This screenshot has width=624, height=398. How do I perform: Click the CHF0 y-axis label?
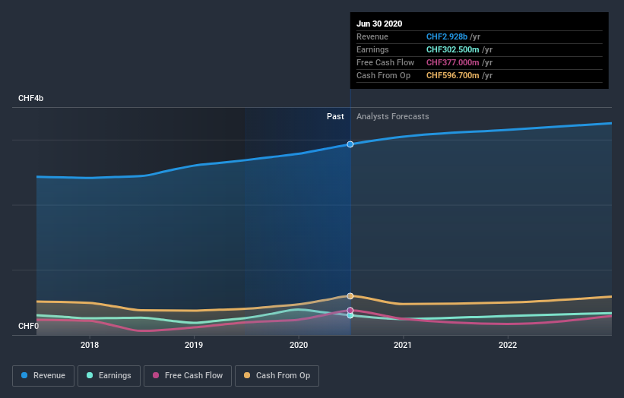(28, 326)
